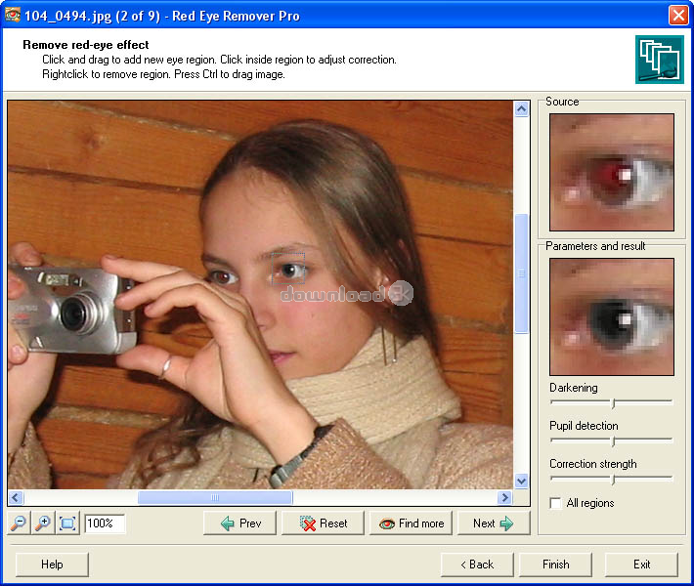Image resolution: width=694 pixels, height=586 pixels.
Task: Go Back to previous wizard step
Action: click(x=477, y=565)
